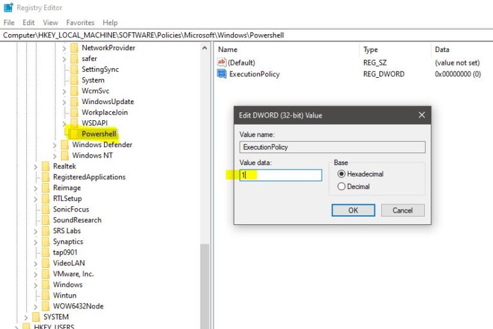This screenshot has height=329, width=493.
Task: Click the (Default) string value icon
Action: 221,62
